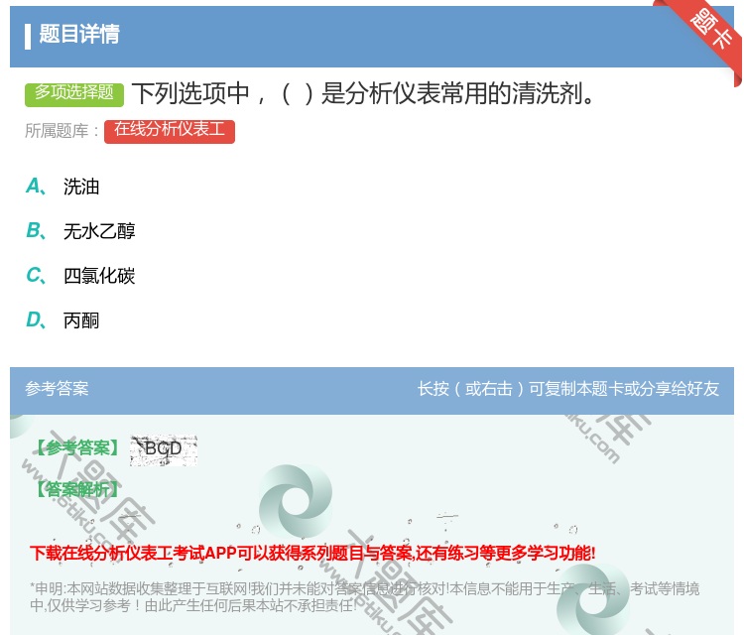Click the red 下载在线分析仪表工考试APP promo link
Viewport: 744px width, 635px height.
click(312, 553)
